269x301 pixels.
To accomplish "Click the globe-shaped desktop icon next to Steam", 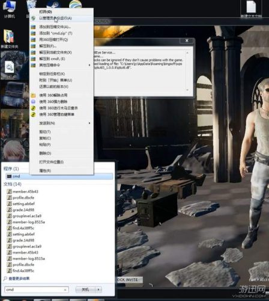I will coord(76,4).
